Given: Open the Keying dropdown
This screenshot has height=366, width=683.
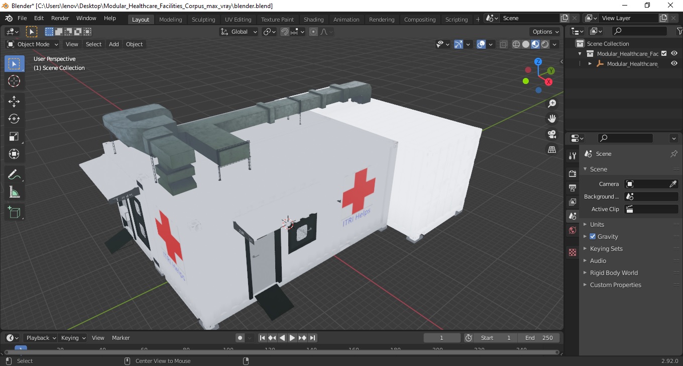Looking at the screenshot, I should point(73,338).
